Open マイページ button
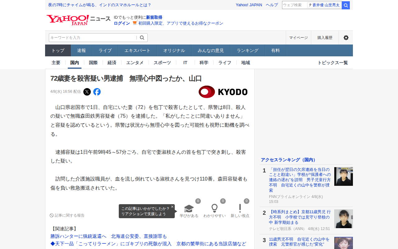 [x=298, y=38]
